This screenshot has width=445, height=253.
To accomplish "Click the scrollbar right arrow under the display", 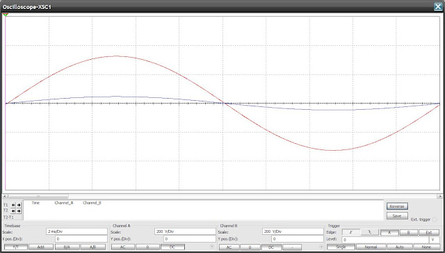I will tap(439, 196).
